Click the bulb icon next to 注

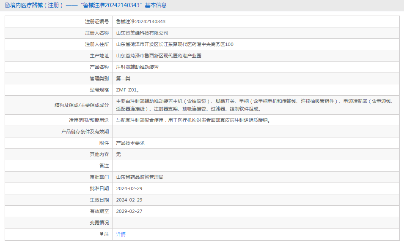[x=102, y=234]
